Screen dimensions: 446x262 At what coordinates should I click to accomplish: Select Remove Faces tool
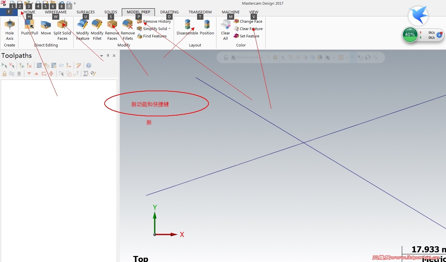(x=112, y=30)
